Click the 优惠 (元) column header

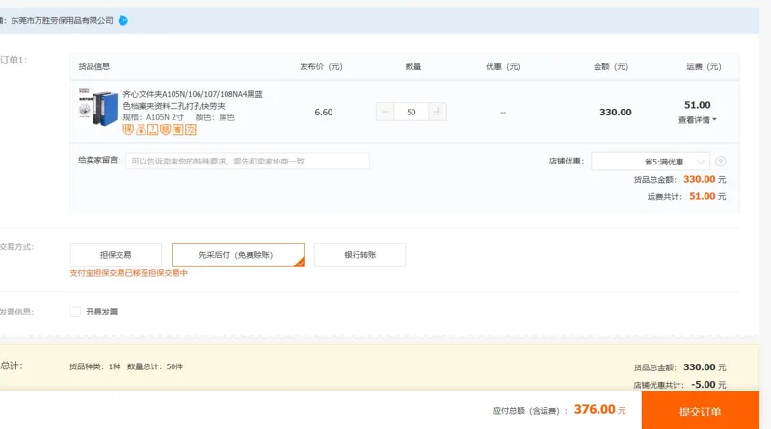[503, 66]
